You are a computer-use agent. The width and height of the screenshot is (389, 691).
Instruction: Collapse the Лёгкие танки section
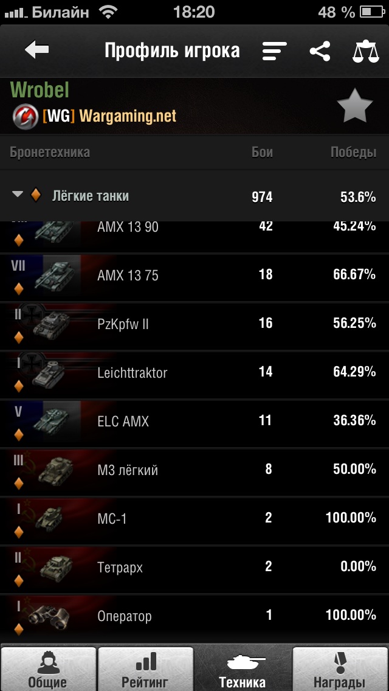click(18, 195)
